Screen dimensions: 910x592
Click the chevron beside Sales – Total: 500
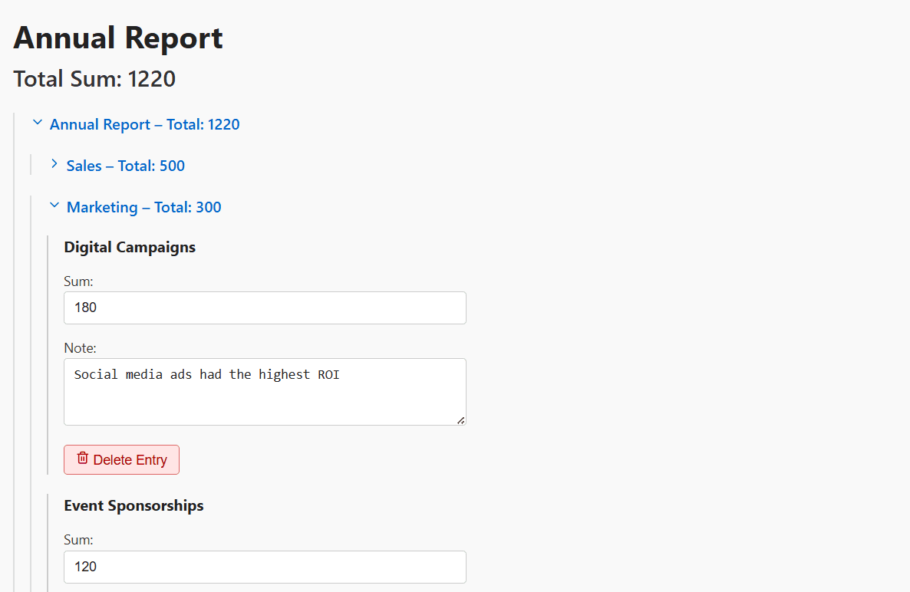pyautogui.click(x=54, y=163)
